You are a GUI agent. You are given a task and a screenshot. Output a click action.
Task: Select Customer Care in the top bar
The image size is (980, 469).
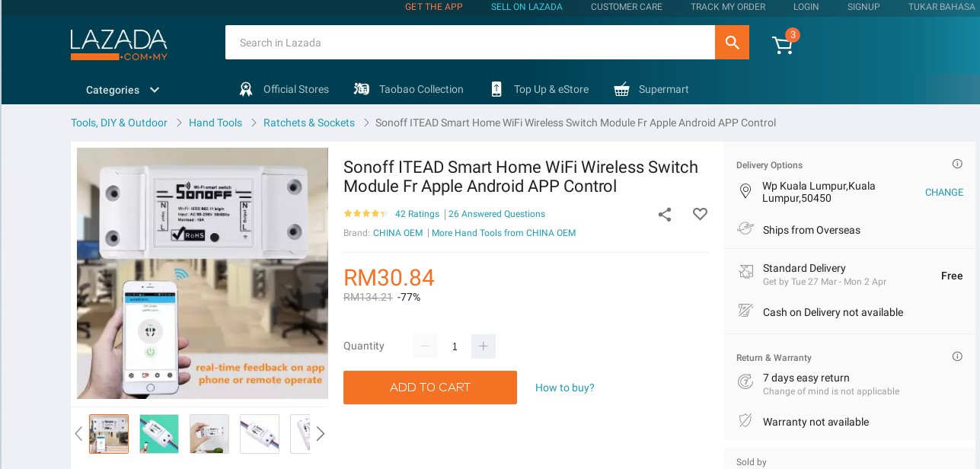coord(626,7)
